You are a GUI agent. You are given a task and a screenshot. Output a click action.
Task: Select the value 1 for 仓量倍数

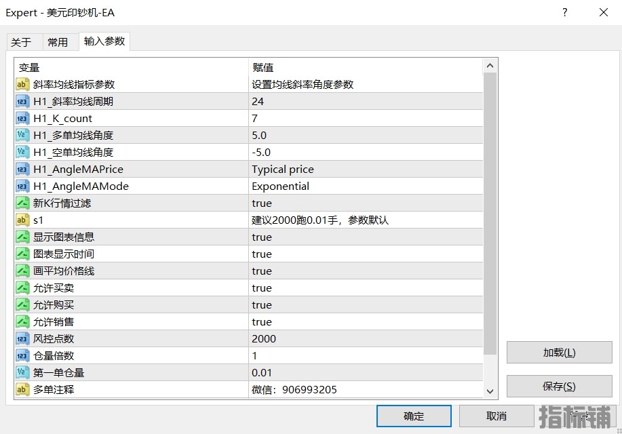pyautogui.click(x=366, y=356)
